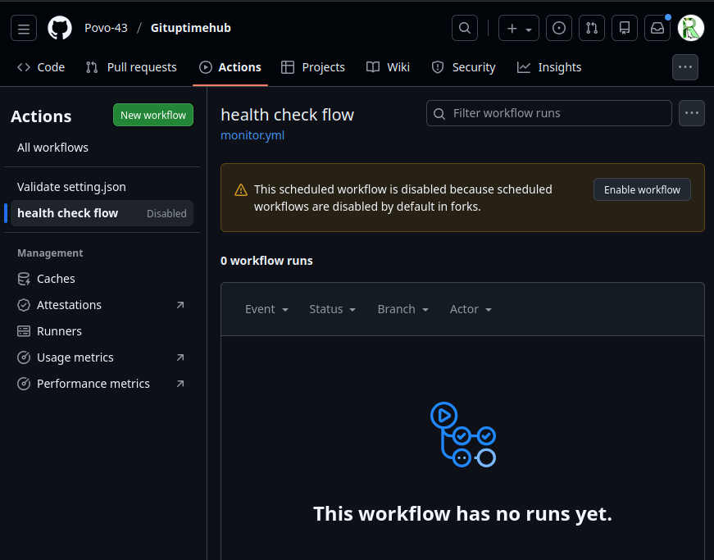This screenshot has height=560, width=714.
Task: Click the New workflow button
Action: [x=153, y=116]
